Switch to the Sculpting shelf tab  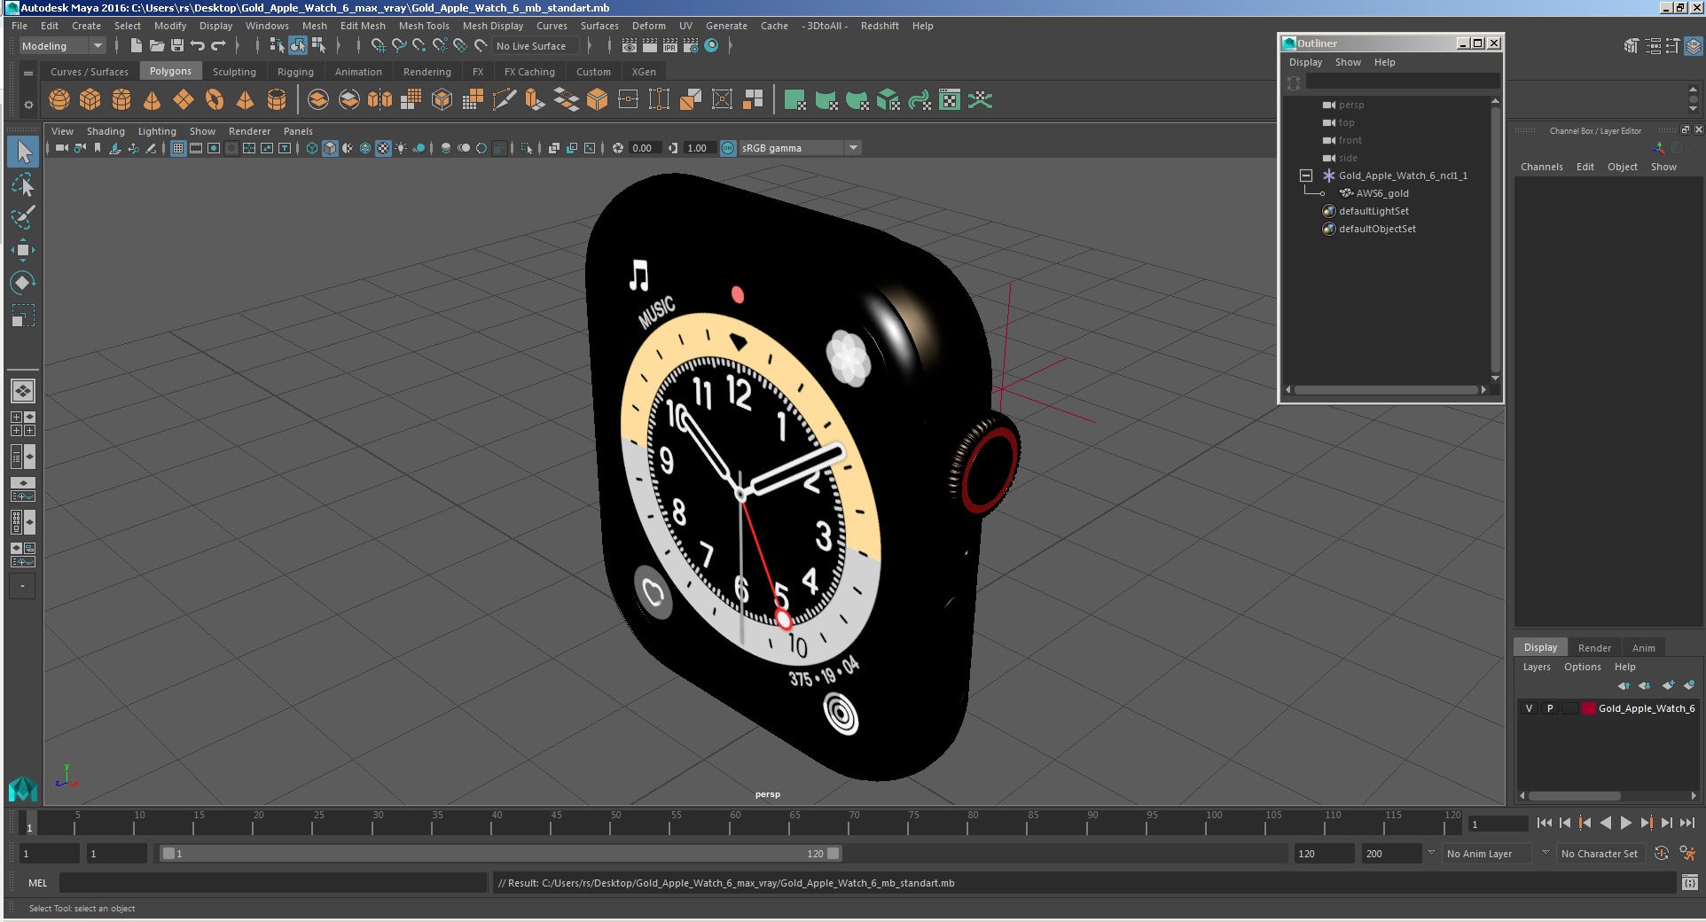[234, 72]
